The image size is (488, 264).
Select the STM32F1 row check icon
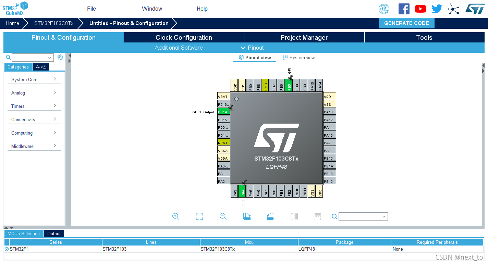coord(7,249)
